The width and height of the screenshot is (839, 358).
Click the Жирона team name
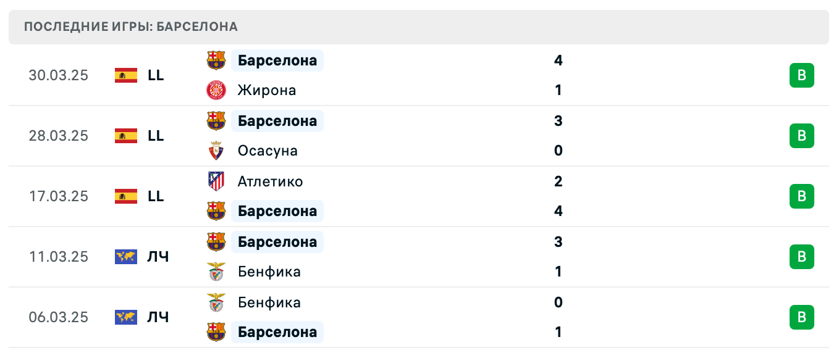[x=266, y=89]
